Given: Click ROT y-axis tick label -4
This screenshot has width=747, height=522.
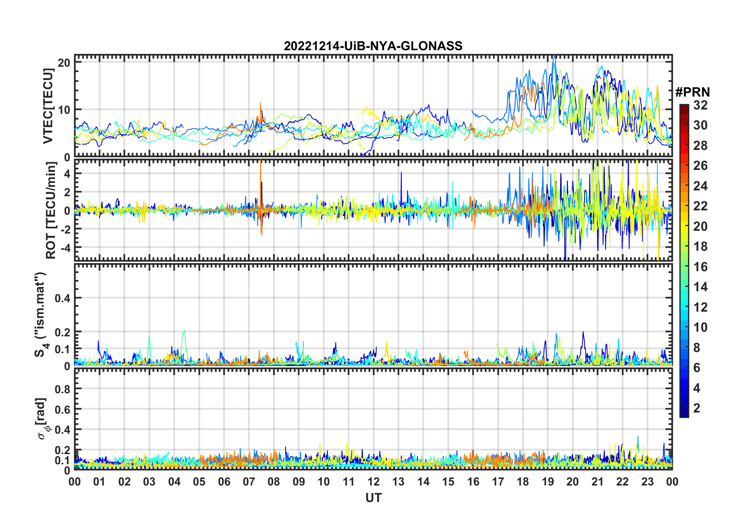Looking at the screenshot, I should pos(65,248).
